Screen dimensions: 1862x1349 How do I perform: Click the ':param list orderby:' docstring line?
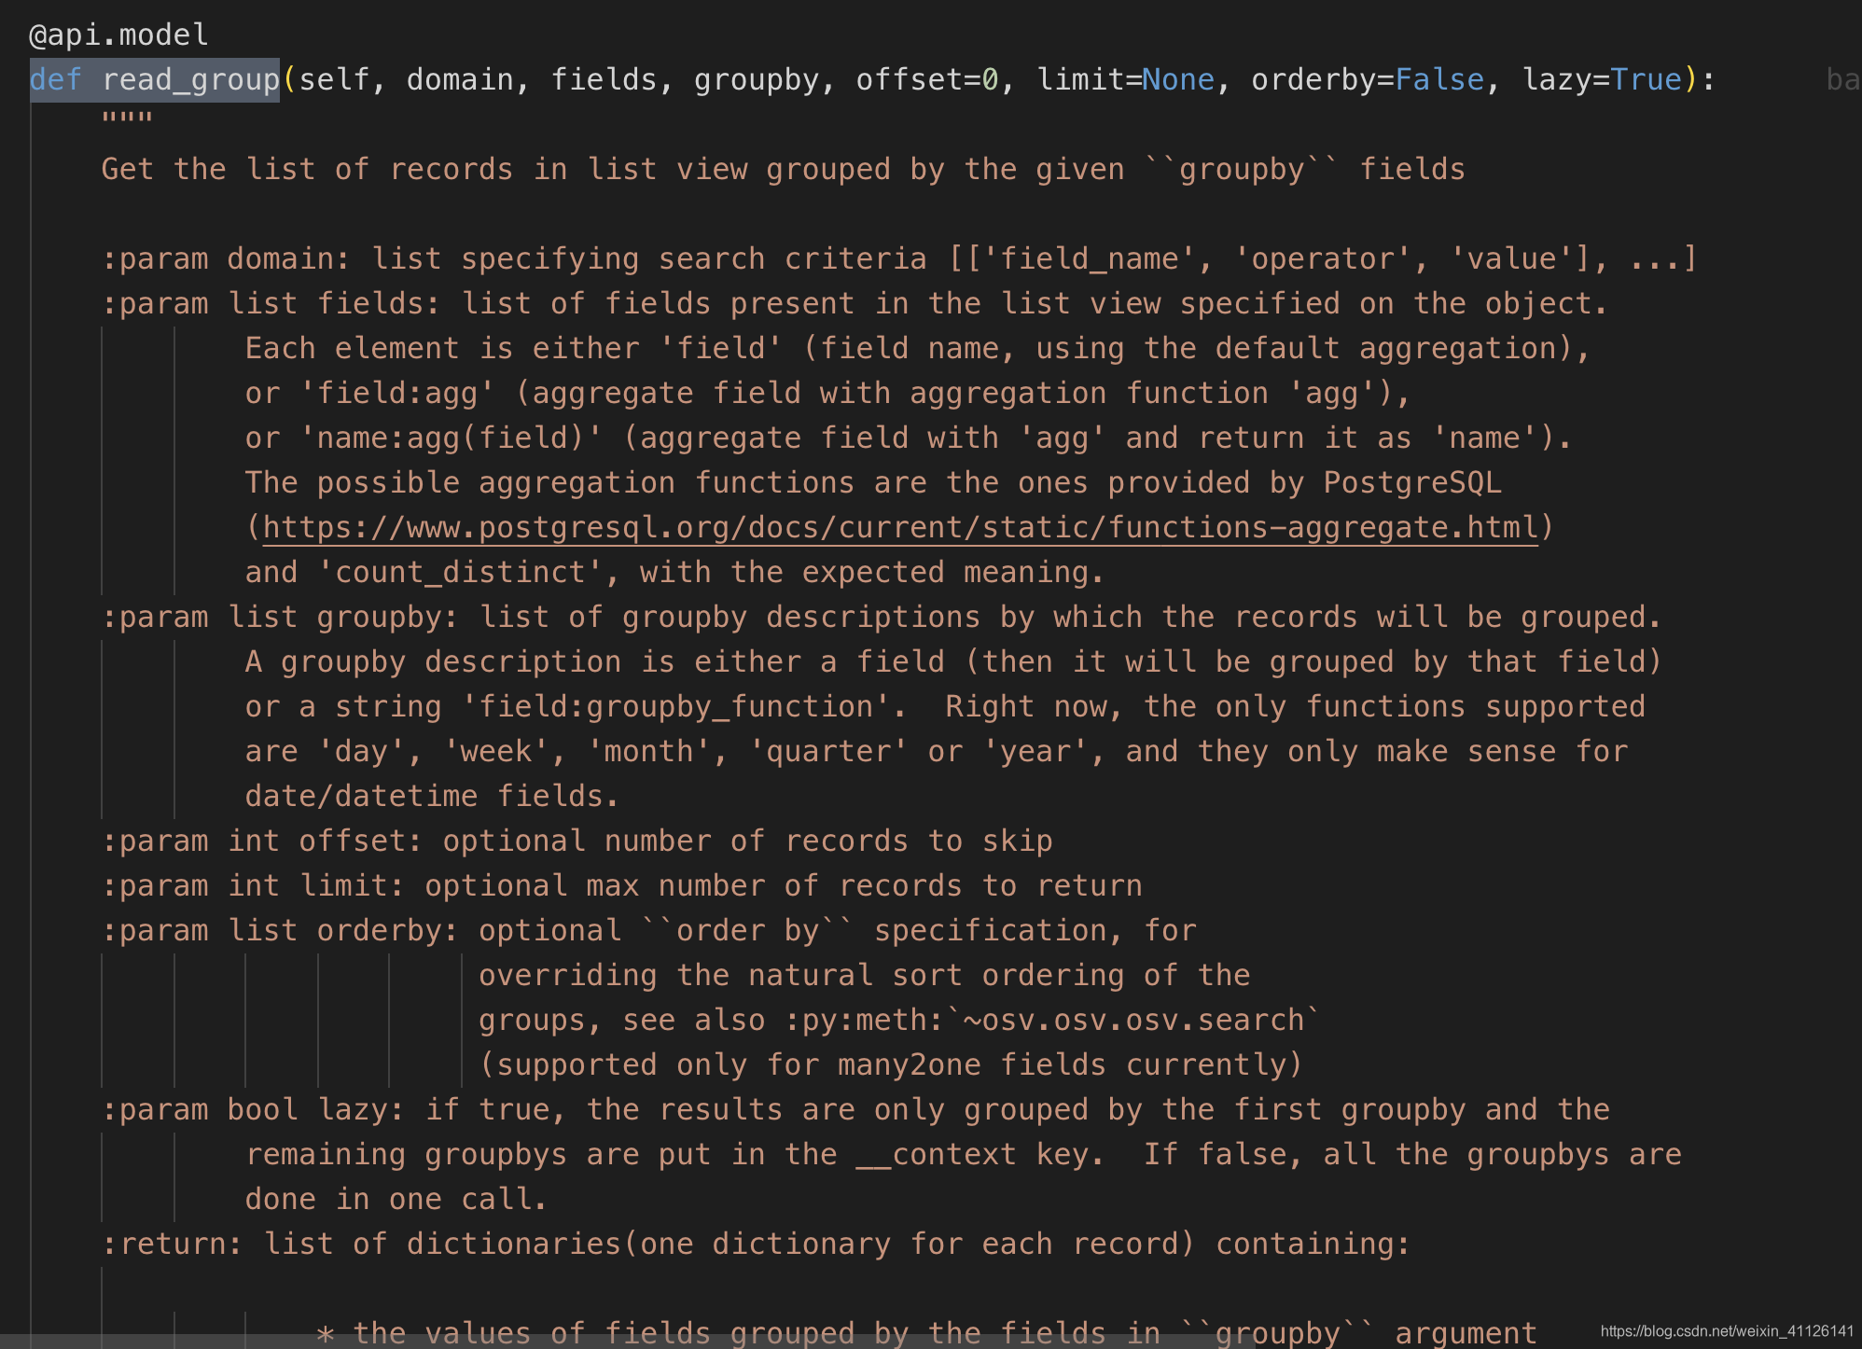pyautogui.click(x=649, y=931)
